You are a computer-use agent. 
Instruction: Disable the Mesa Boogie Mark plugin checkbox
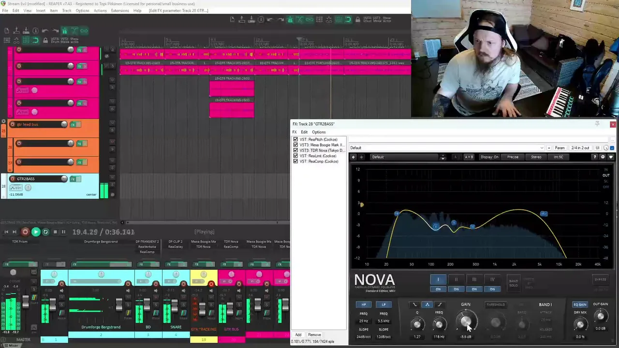tap(295, 145)
